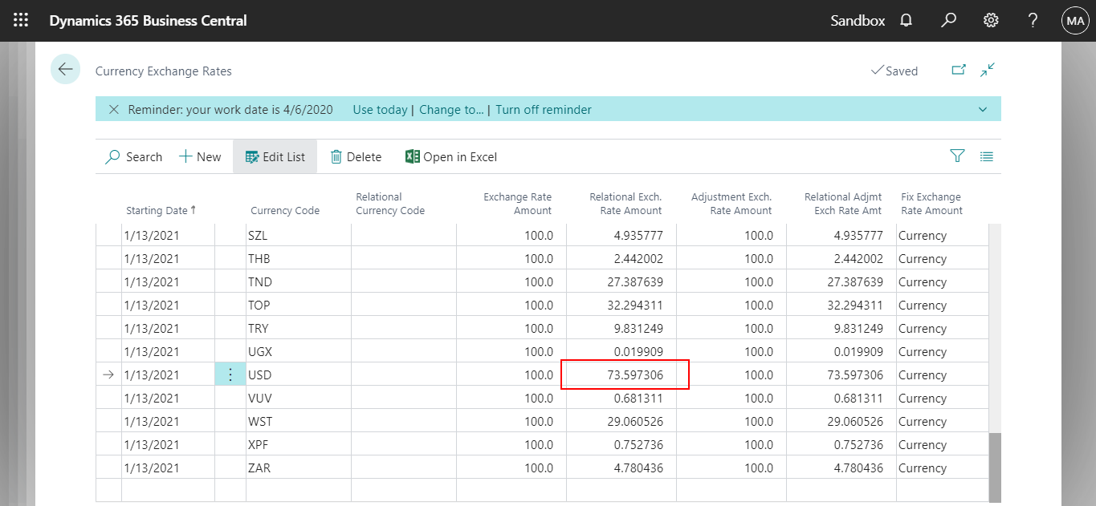Click the back arrow to leave Currency Exchange Rates
The image size is (1096, 506).
click(65, 70)
